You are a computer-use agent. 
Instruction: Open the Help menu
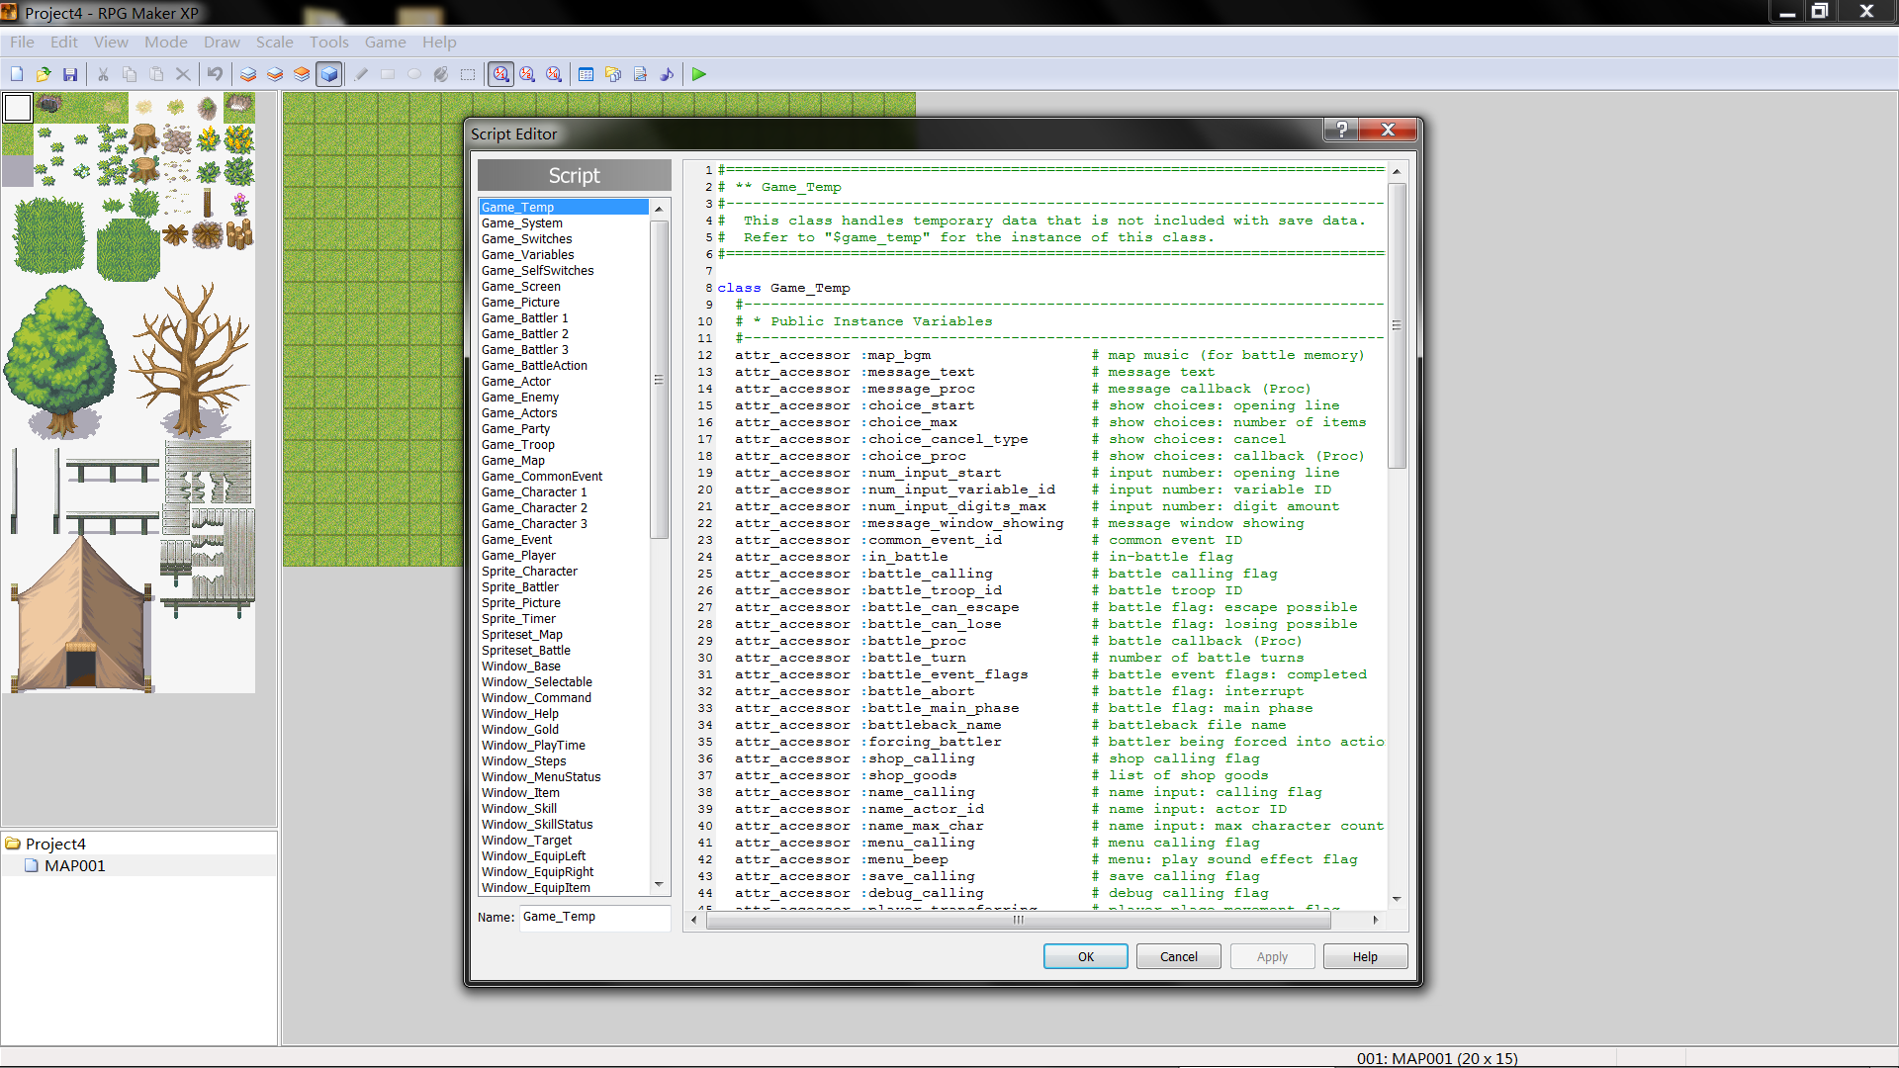pos(439,42)
